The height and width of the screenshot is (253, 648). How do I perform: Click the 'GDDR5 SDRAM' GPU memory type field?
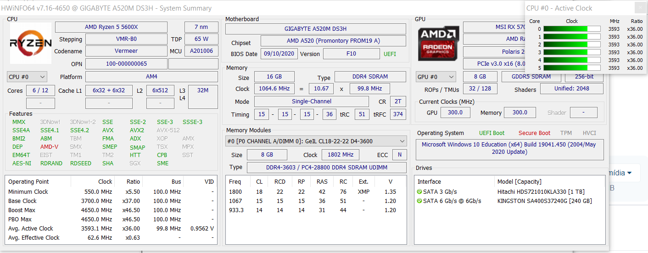(531, 77)
